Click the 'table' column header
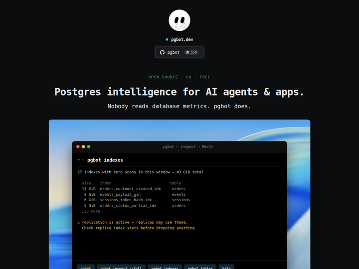 [176, 183]
